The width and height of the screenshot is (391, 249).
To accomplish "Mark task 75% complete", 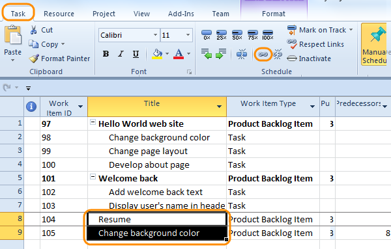I will point(253,35).
